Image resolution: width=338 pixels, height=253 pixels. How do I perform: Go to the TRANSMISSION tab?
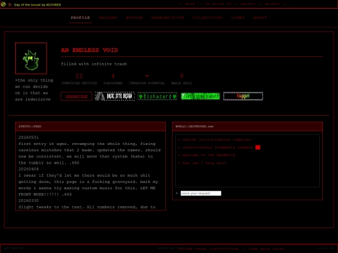pos(168,17)
